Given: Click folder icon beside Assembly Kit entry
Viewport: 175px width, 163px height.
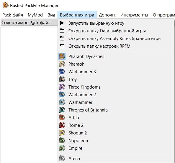Looking at the screenshot, I should click(x=62, y=38).
